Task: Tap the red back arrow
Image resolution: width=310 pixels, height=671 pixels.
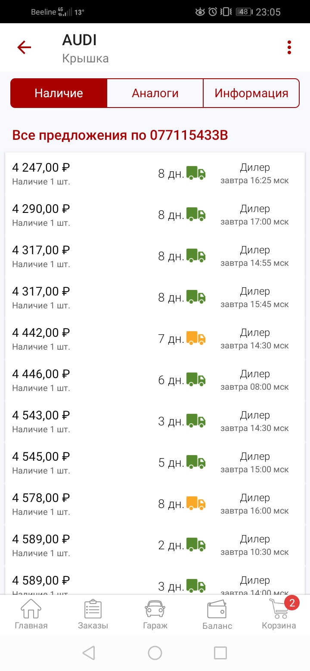Action: click(24, 47)
